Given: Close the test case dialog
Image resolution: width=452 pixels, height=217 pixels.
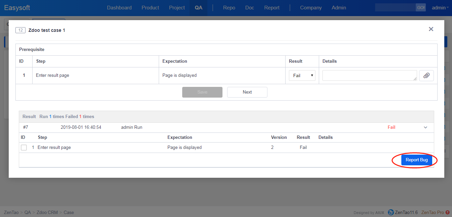Looking at the screenshot, I should tap(431, 29).
